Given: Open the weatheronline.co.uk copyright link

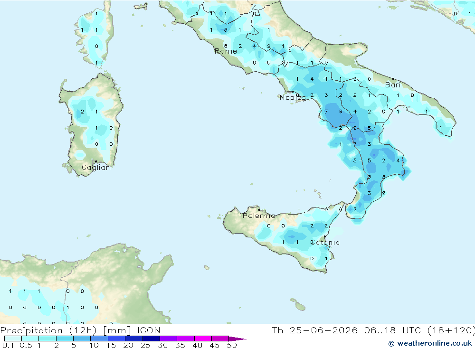Looking at the screenshot, I should click(430, 343).
